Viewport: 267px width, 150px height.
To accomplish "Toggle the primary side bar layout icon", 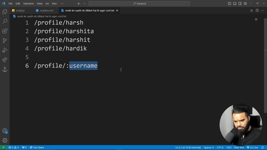I will click(229, 4).
